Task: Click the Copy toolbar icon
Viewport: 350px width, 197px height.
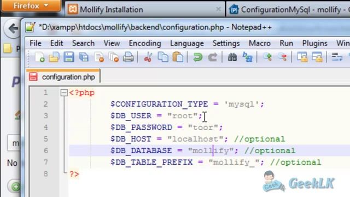Action: tap(163, 57)
